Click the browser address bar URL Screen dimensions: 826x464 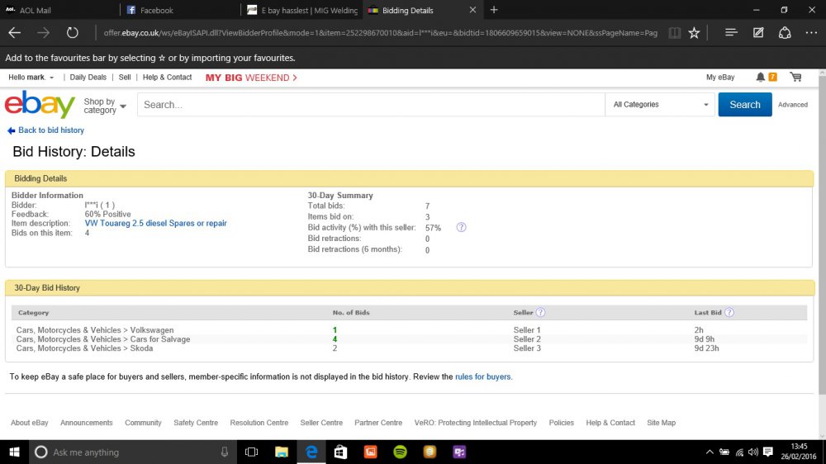coord(380,33)
